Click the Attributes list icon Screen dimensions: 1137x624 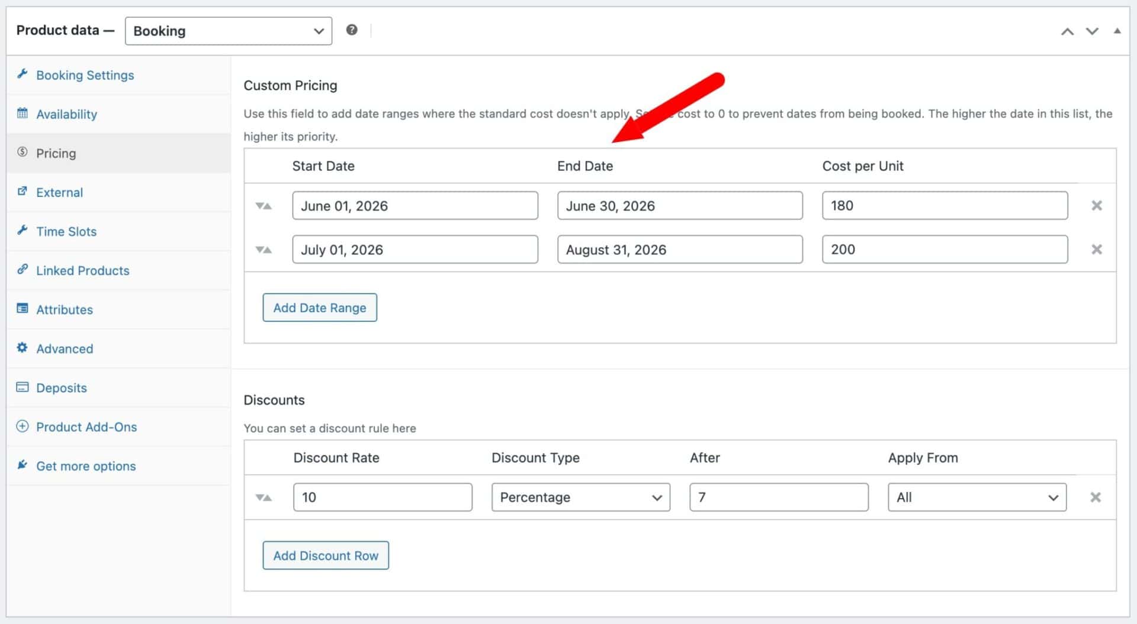click(23, 308)
